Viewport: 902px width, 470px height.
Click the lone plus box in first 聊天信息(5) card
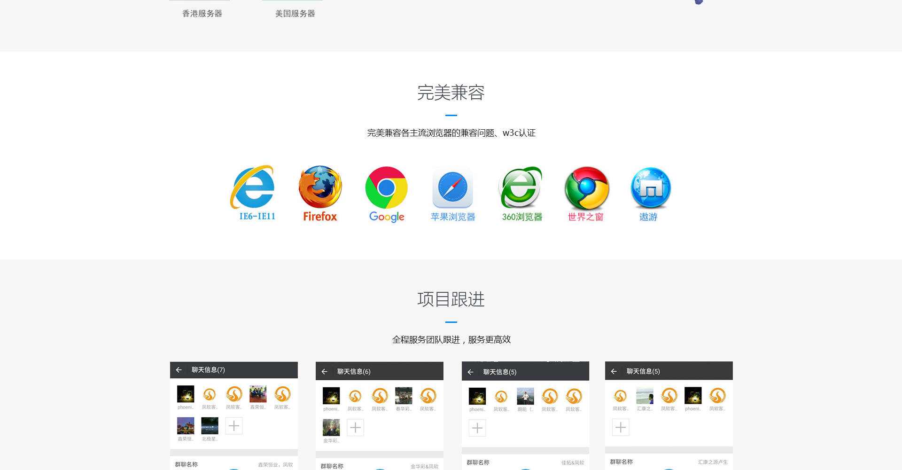pyautogui.click(x=477, y=428)
